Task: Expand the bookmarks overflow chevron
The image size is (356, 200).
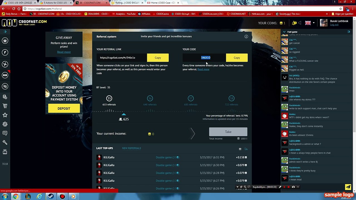Action: coord(327,14)
